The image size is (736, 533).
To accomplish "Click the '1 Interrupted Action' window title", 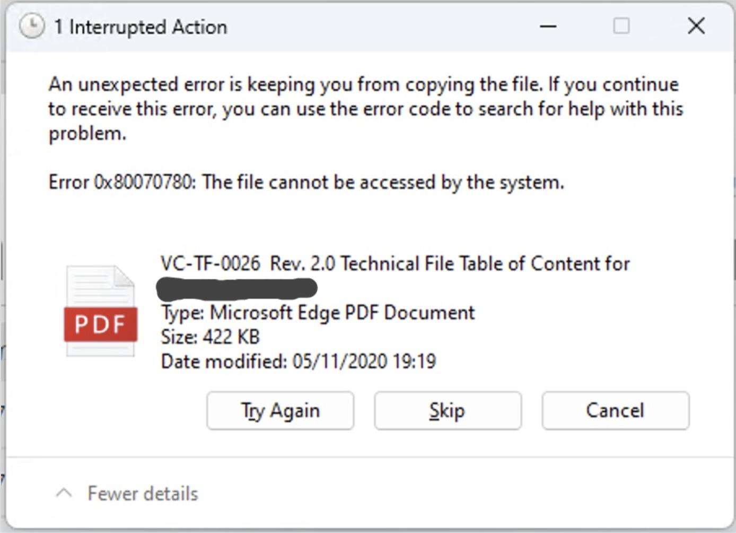I will (141, 27).
